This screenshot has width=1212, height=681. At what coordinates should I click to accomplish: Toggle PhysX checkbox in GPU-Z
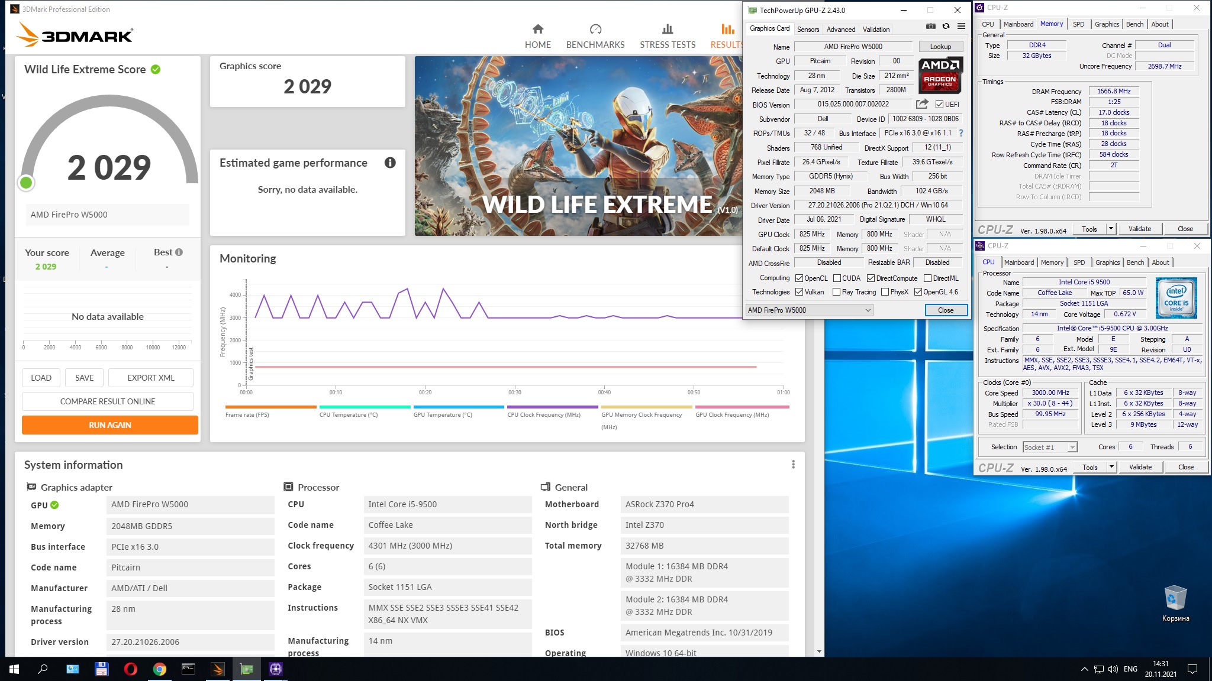point(885,292)
